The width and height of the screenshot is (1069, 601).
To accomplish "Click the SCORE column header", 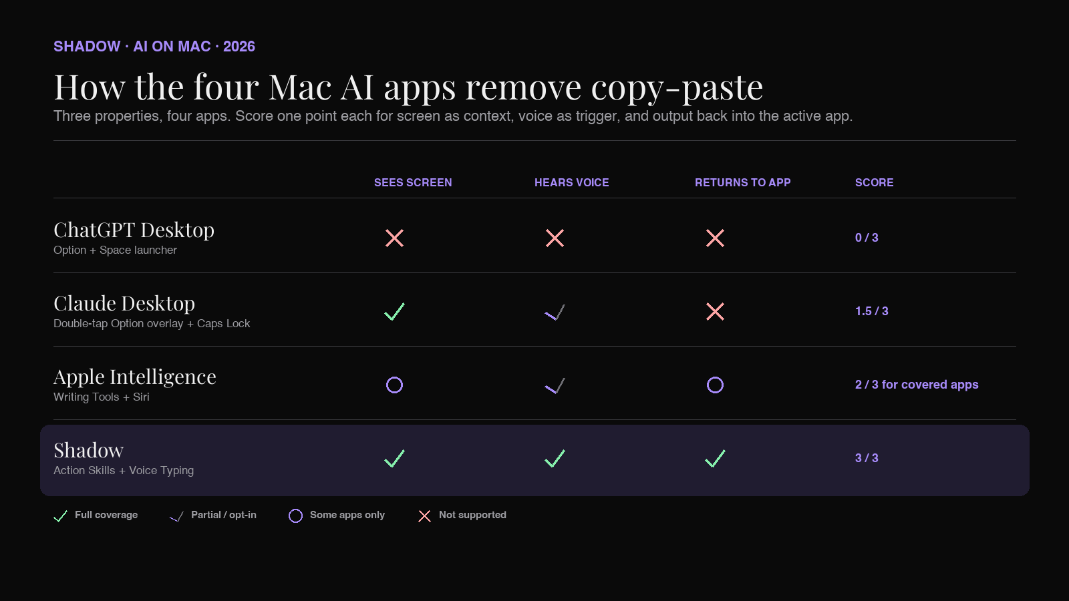I will click(875, 183).
